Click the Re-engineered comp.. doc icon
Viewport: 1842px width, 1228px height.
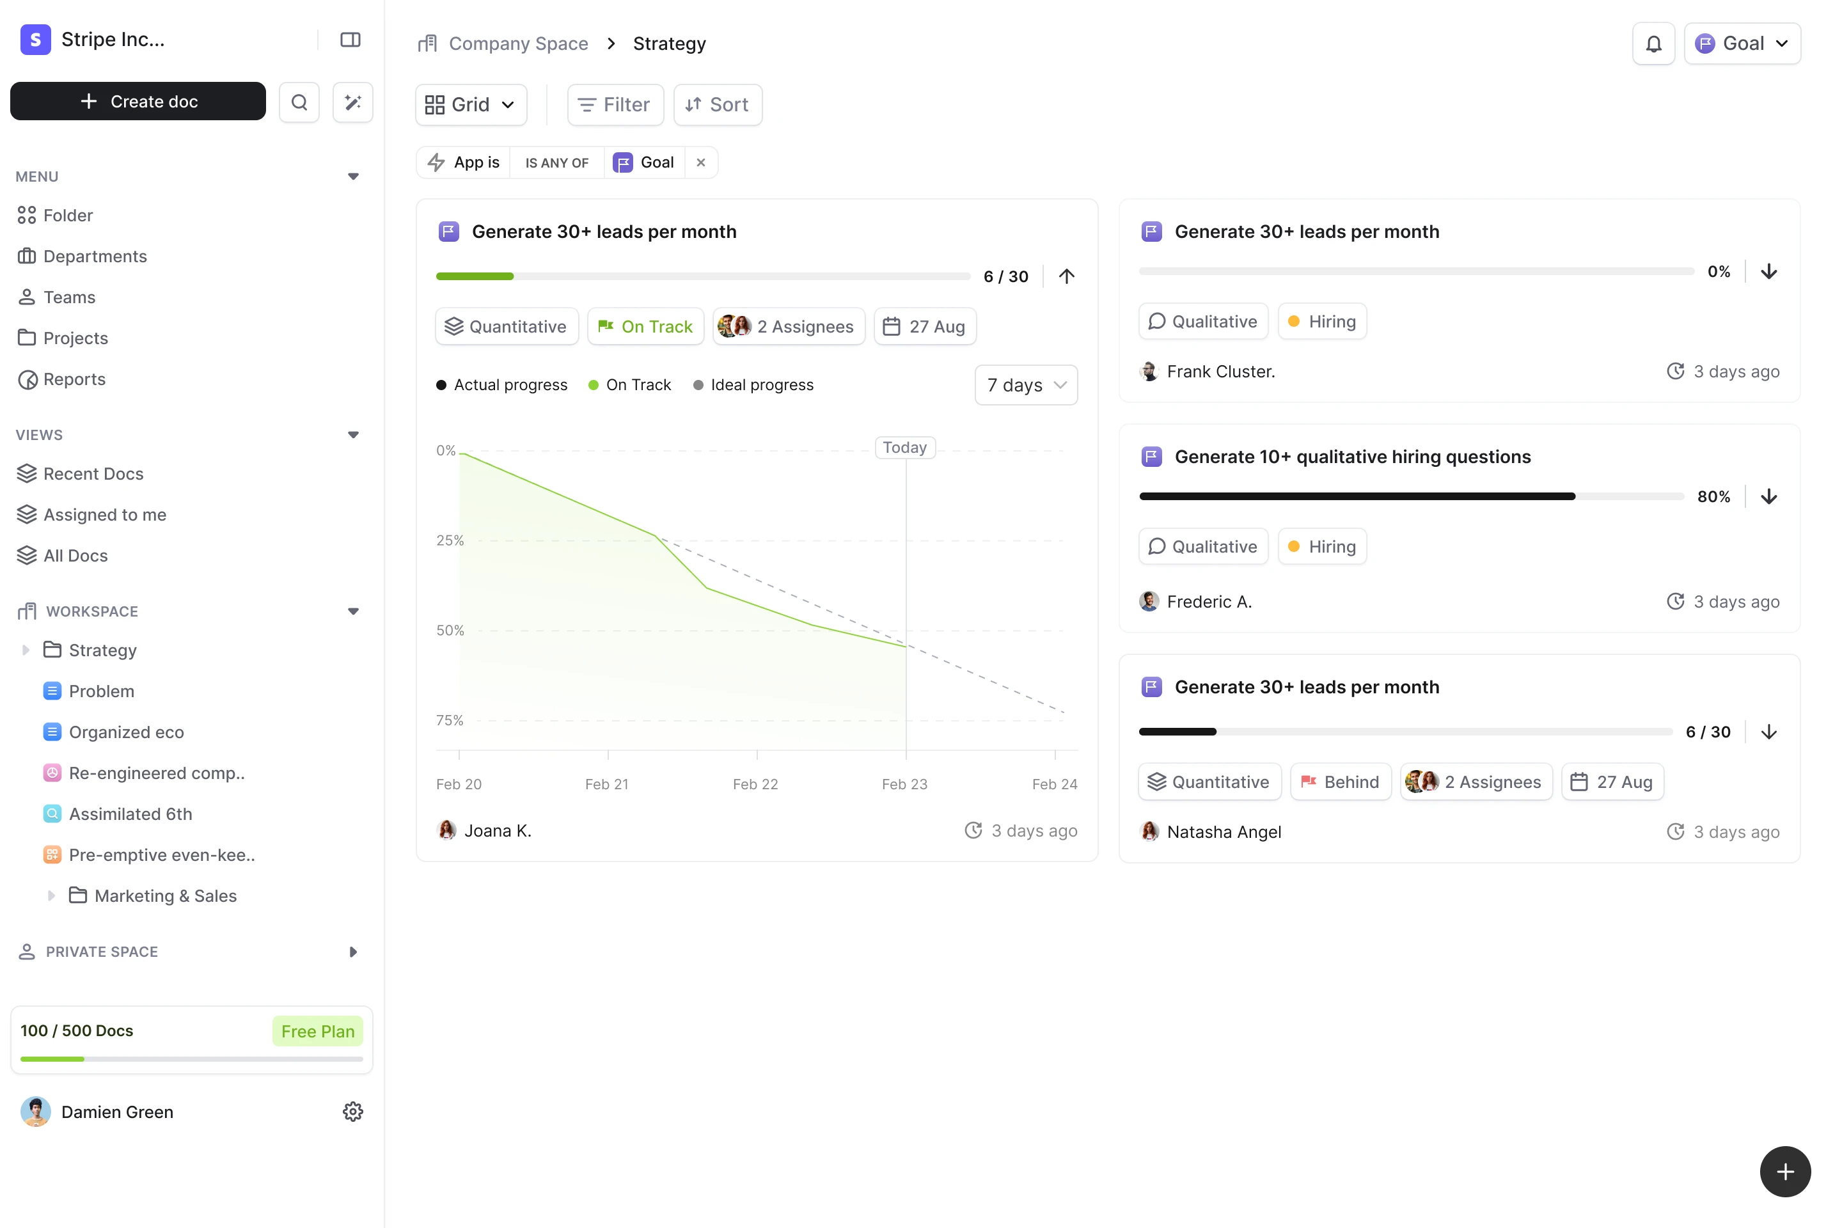[52, 773]
